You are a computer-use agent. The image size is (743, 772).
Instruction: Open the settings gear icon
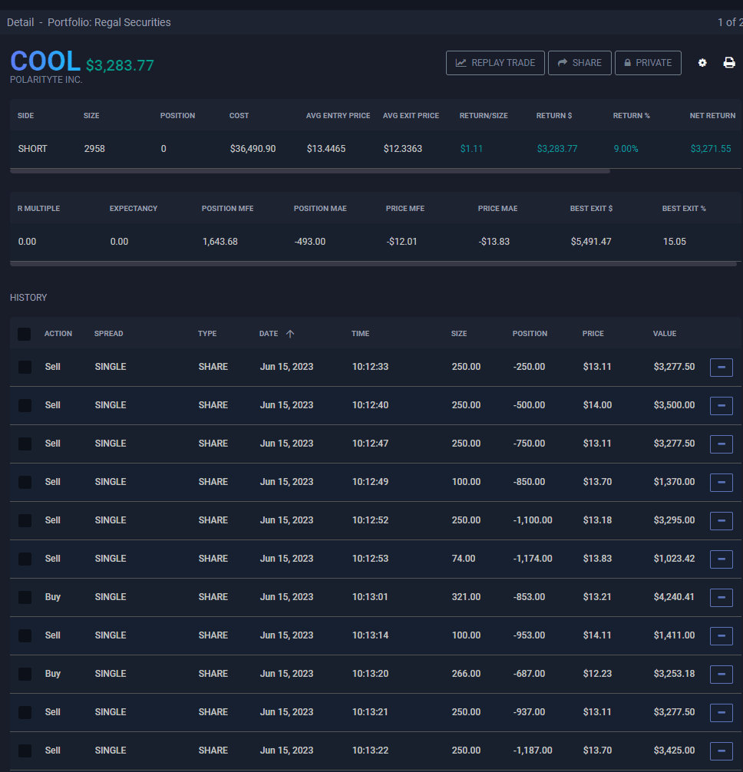pyautogui.click(x=702, y=63)
